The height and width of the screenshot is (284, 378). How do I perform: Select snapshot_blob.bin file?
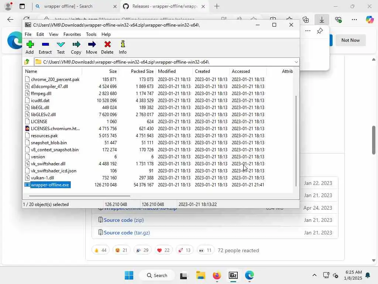[49, 142]
